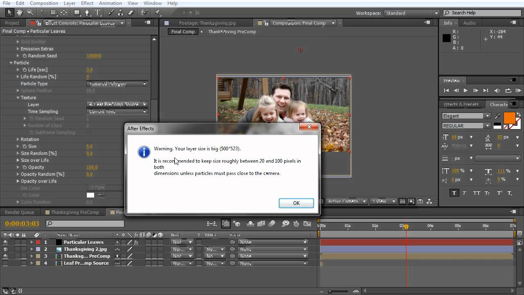The image size is (524, 295).
Task: Select the Horizontal Type tool
Action: pyautogui.click(x=98, y=13)
